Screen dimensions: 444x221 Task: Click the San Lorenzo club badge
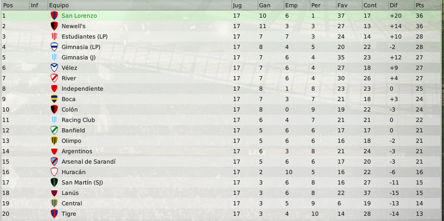point(54,16)
